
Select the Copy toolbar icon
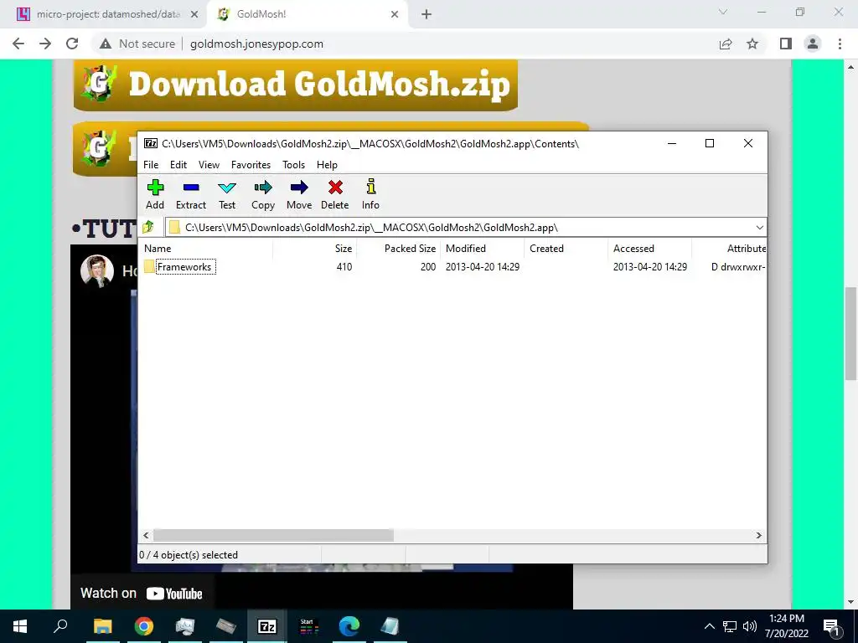coord(262,194)
